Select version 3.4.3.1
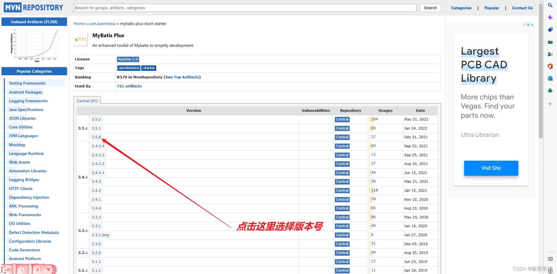Viewport: 557px width, 274px height. [x=98, y=173]
